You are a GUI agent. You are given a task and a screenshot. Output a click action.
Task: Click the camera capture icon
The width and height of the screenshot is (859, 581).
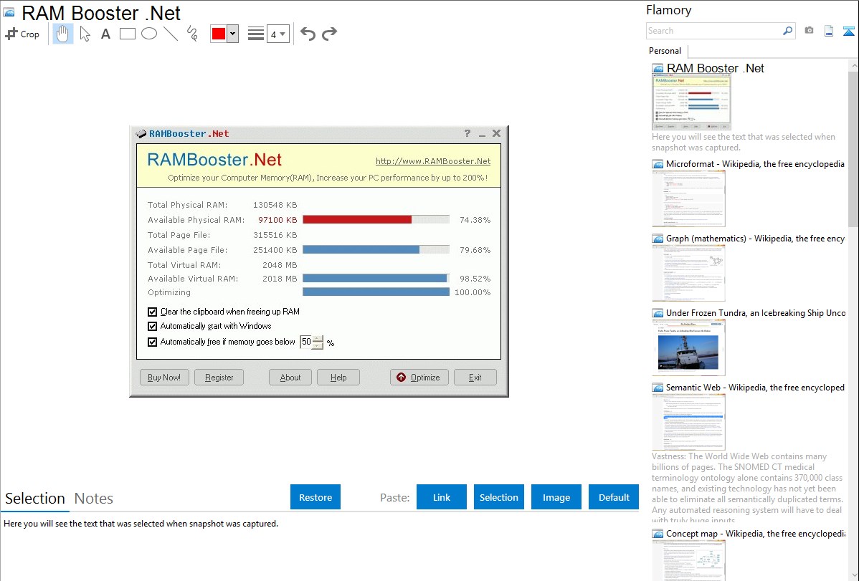(x=809, y=31)
